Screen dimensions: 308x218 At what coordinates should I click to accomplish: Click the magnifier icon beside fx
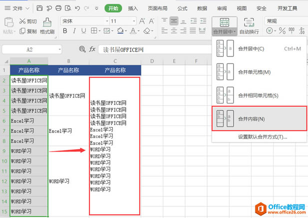82,49
